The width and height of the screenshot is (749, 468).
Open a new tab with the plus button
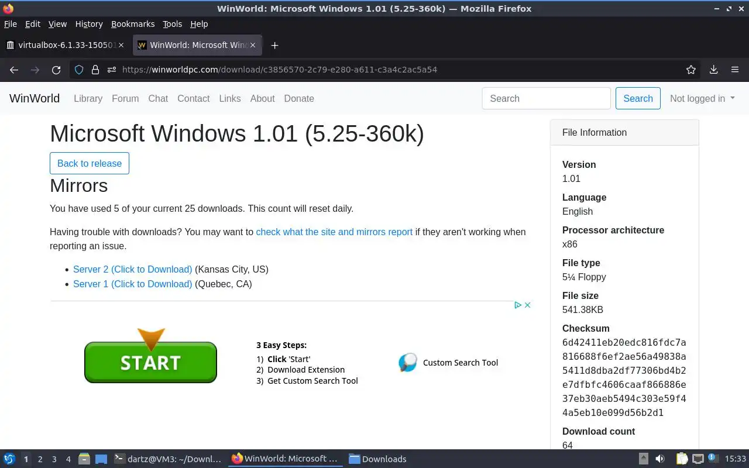(274, 45)
